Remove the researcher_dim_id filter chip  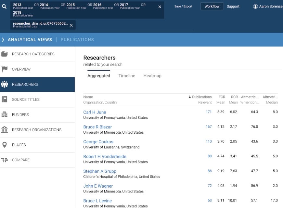[x=71, y=25]
